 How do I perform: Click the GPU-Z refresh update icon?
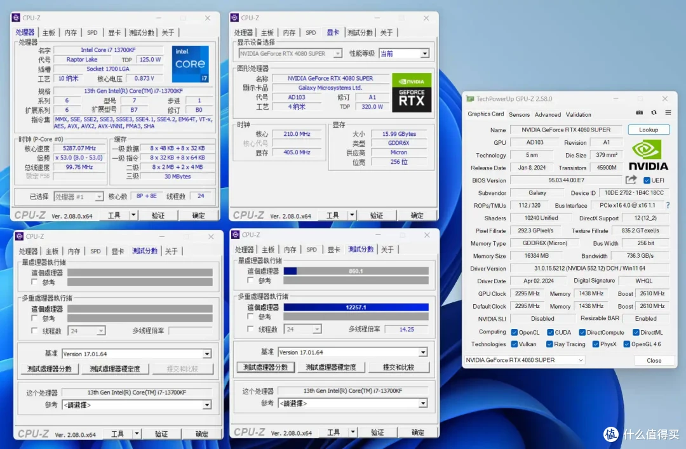click(x=654, y=112)
